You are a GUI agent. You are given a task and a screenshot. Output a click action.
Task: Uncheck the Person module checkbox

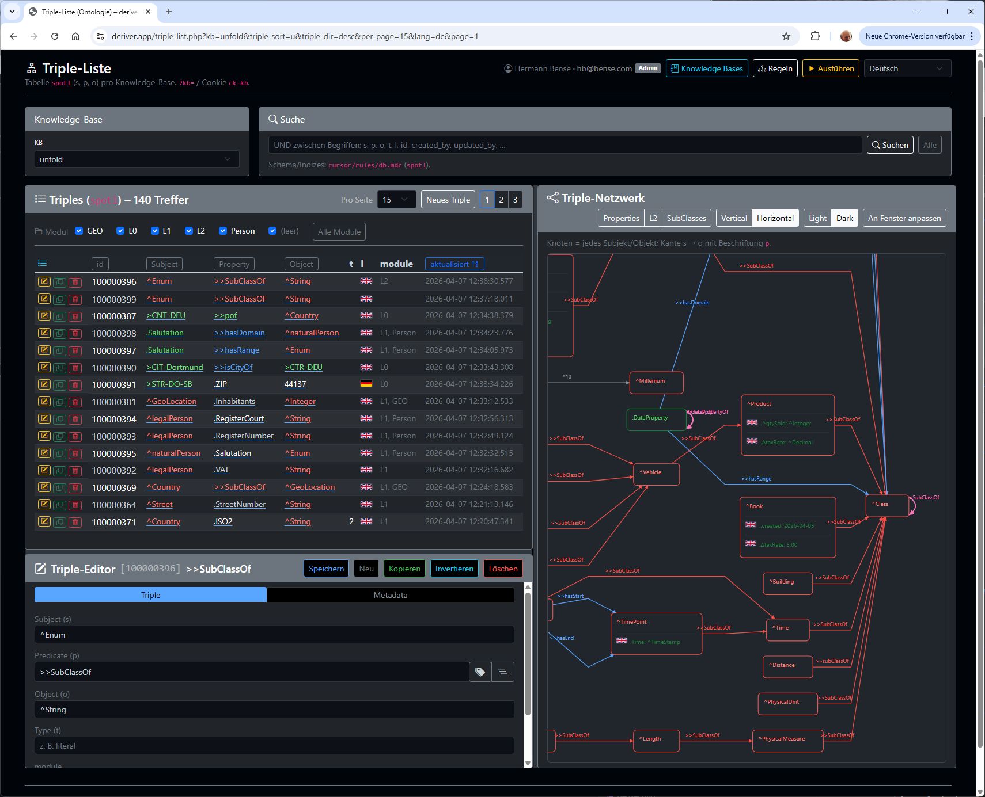coord(222,231)
